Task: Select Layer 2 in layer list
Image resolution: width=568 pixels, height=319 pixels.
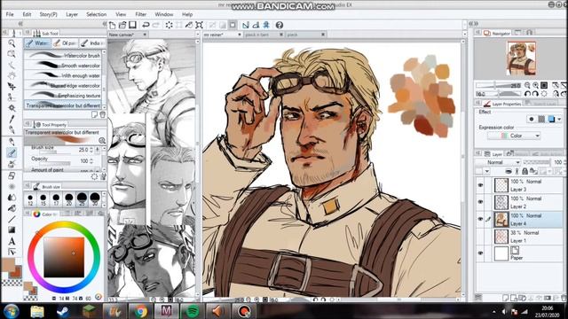Action: [x=519, y=202]
